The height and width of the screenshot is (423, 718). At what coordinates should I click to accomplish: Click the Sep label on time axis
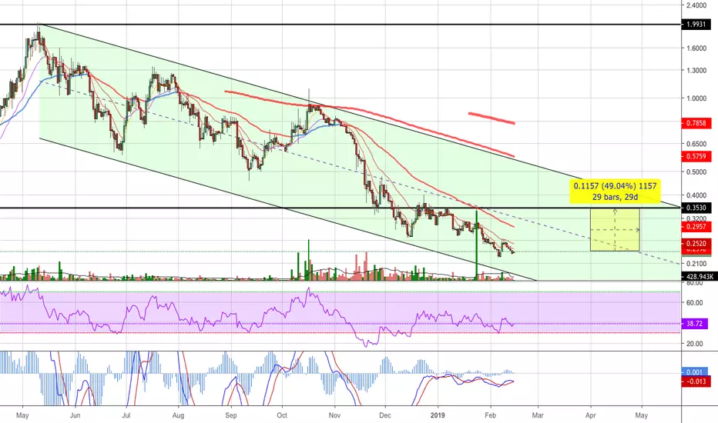tap(231, 415)
